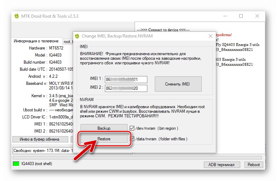Click the main window progress bar

(x=137, y=158)
